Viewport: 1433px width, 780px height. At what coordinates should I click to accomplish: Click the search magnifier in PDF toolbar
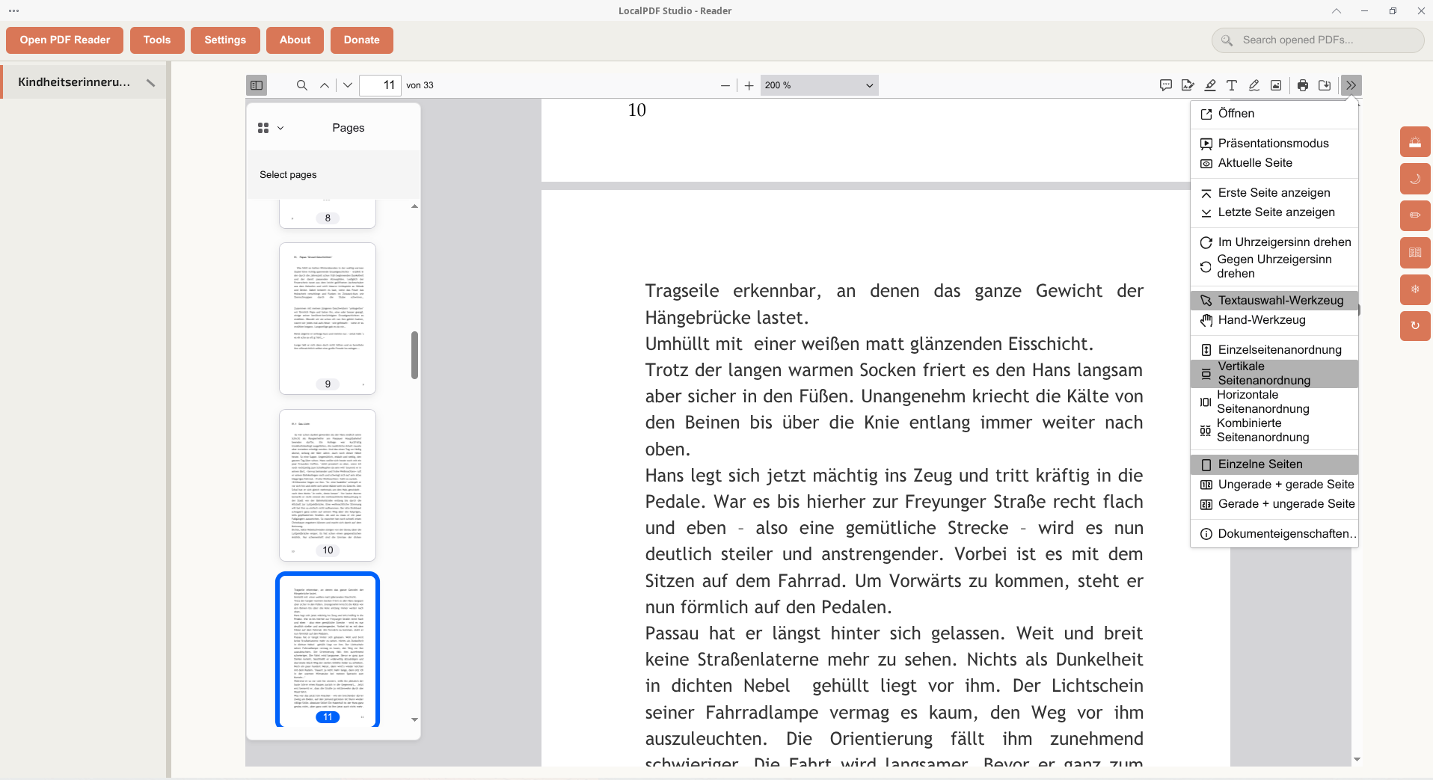(x=302, y=85)
